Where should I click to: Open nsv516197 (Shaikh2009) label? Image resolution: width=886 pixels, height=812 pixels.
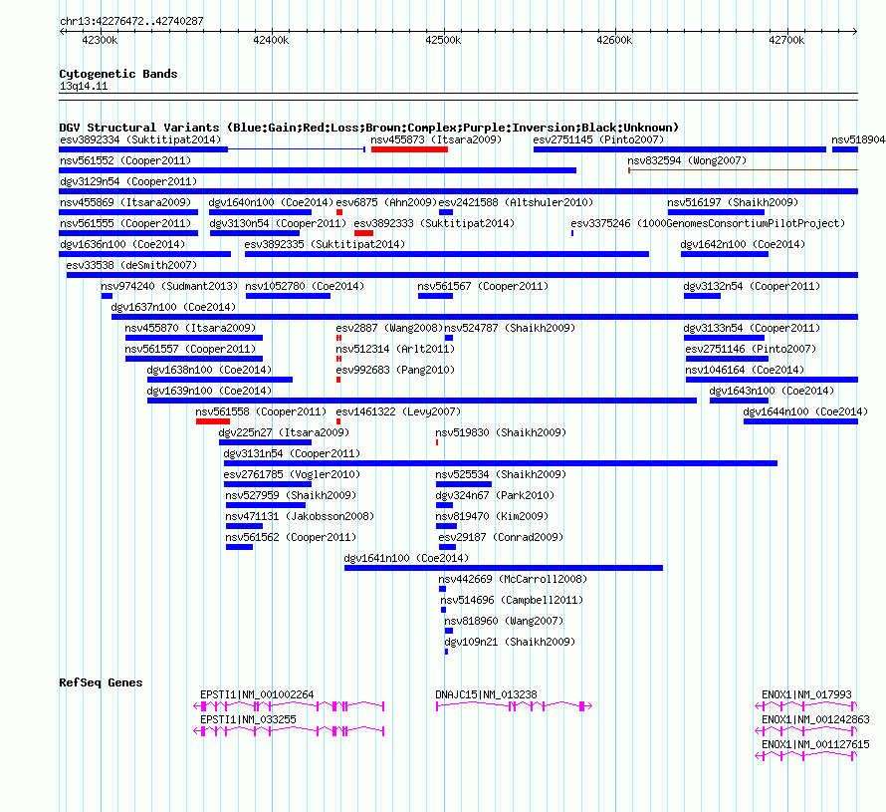pyautogui.click(x=733, y=202)
